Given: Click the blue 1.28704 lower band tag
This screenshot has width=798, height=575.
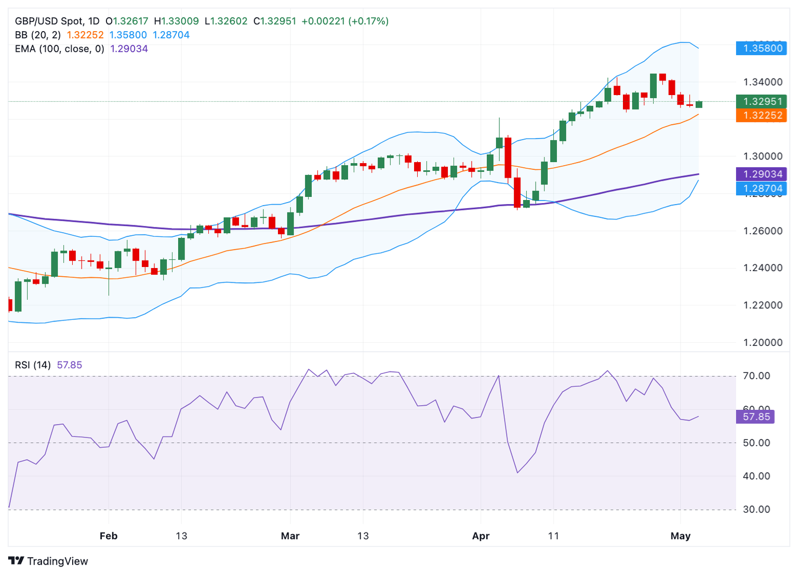Looking at the screenshot, I should (762, 189).
